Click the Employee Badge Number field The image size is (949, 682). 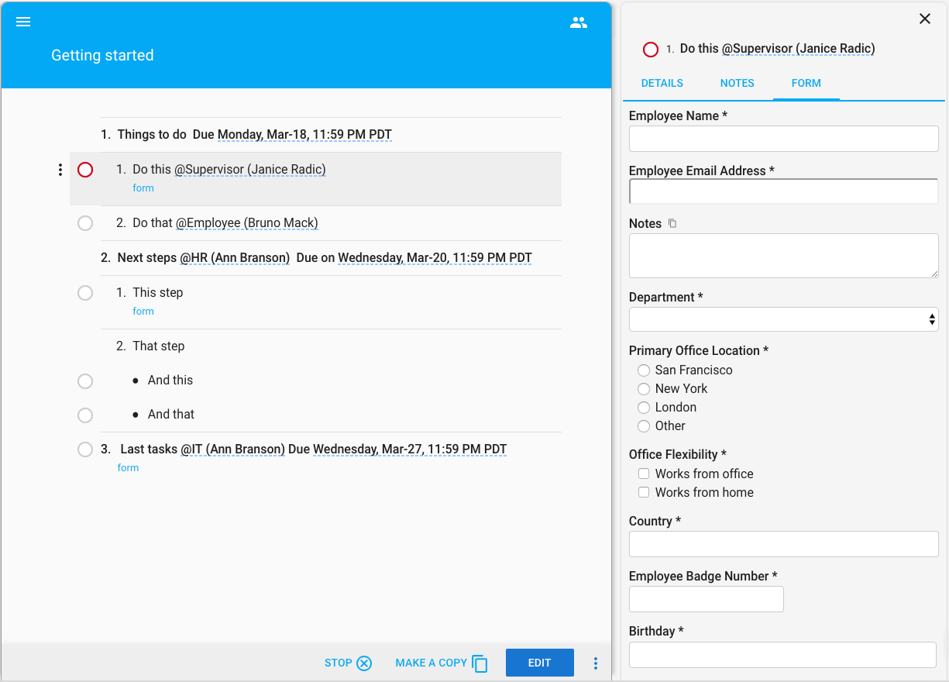pos(707,599)
